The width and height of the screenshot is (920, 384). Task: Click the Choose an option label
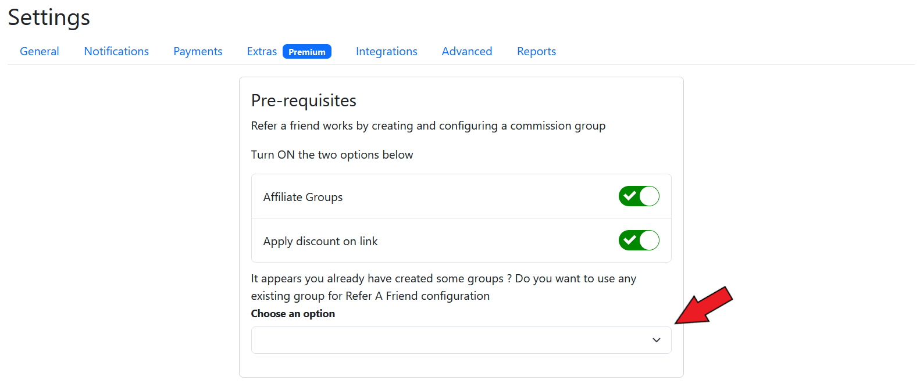[293, 314]
